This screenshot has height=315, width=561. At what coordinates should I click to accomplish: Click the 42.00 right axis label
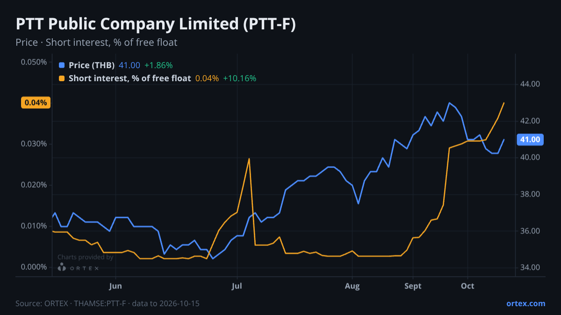[530, 121]
